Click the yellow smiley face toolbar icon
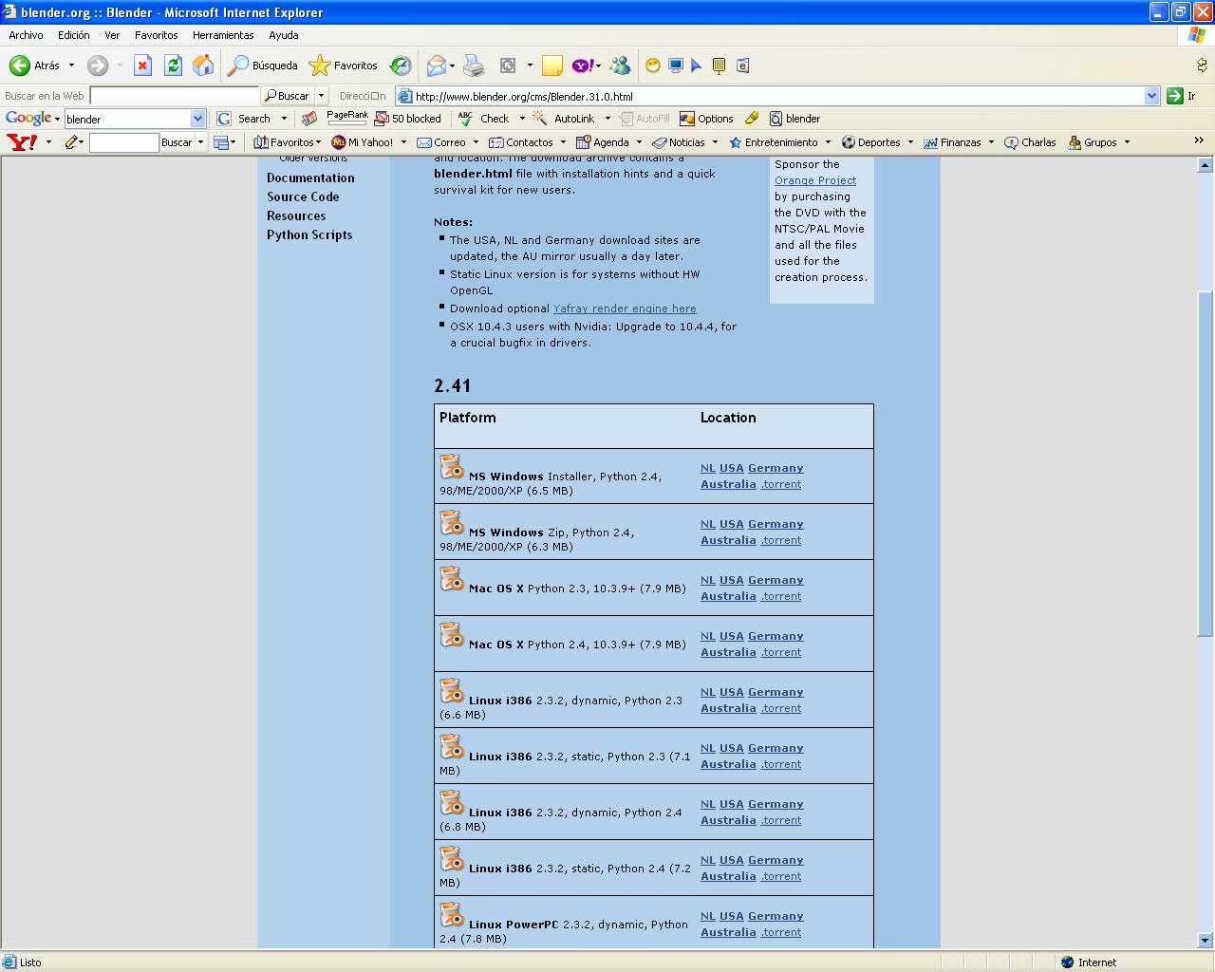The width and height of the screenshot is (1215, 972). 653,65
